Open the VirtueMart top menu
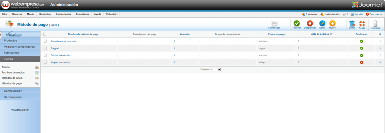The image size is (385, 133). (x=112, y=14)
